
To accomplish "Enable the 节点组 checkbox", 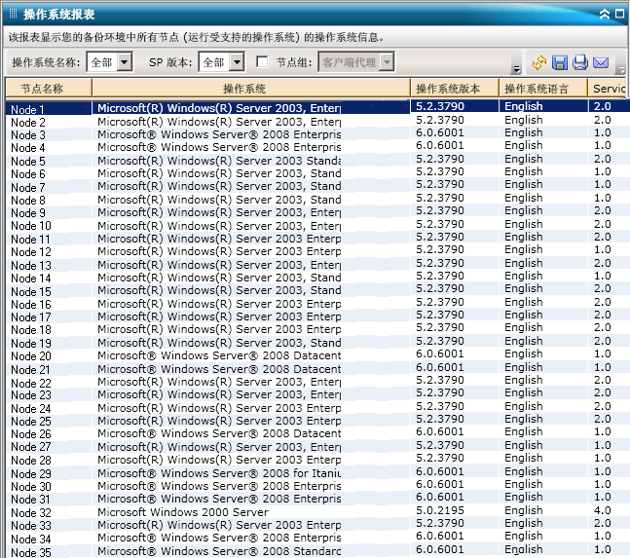I will (262, 62).
